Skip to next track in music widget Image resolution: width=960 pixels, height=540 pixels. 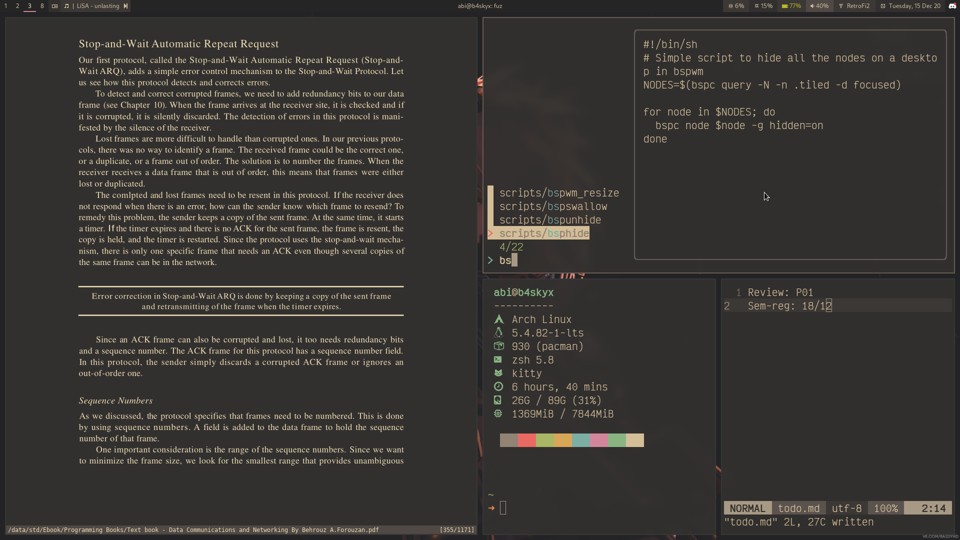pyautogui.click(x=125, y=6)
